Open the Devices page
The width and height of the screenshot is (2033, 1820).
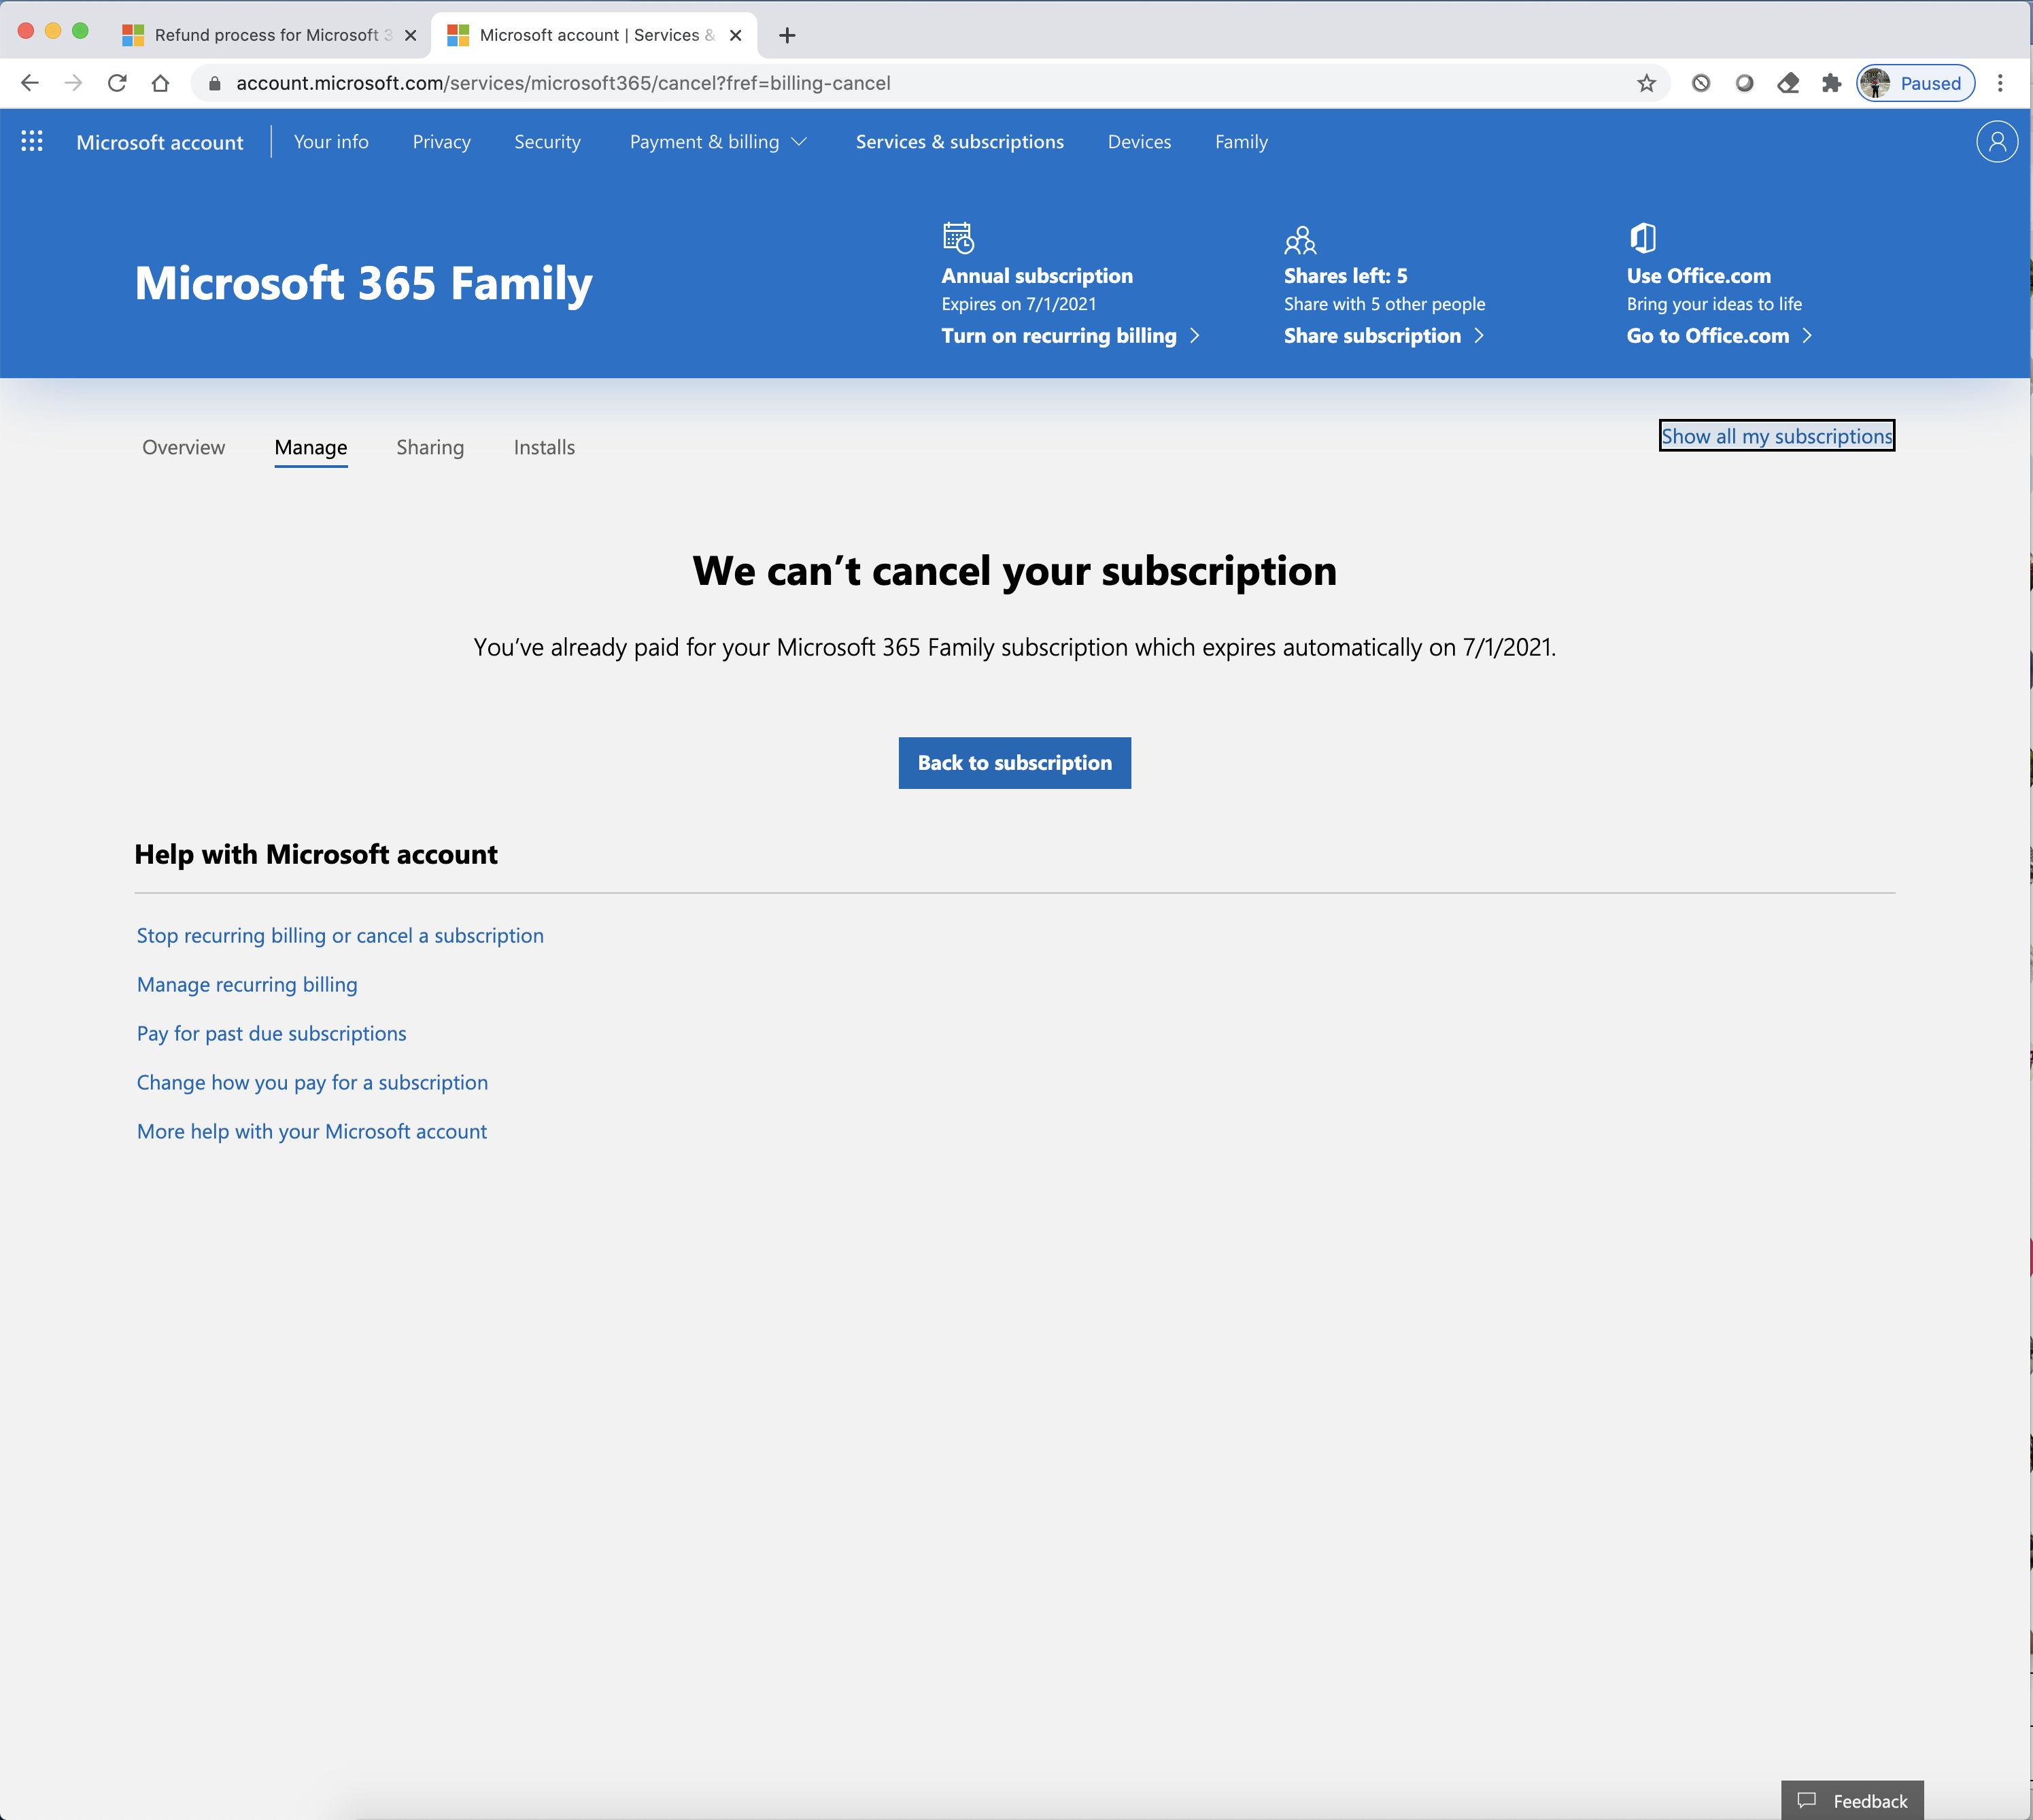pyautogui.click(x=1140, y=142)
